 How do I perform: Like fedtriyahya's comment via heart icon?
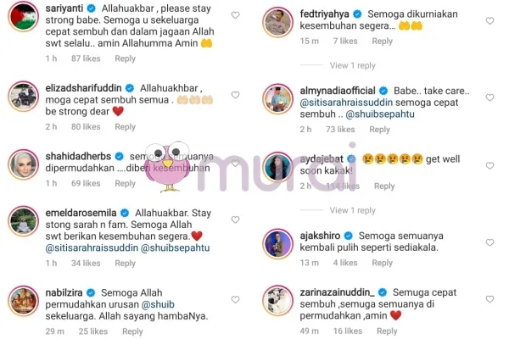tap(489, 21)
